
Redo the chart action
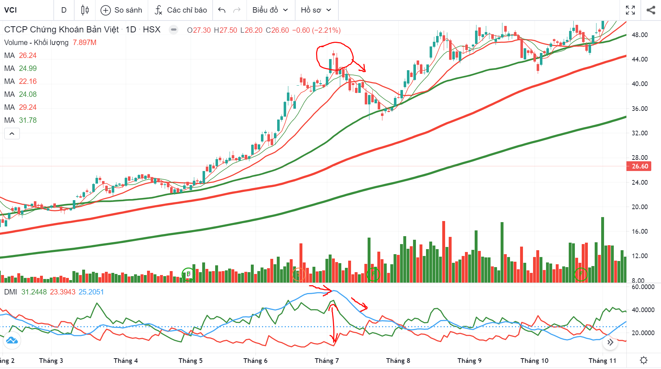[237, 10]
